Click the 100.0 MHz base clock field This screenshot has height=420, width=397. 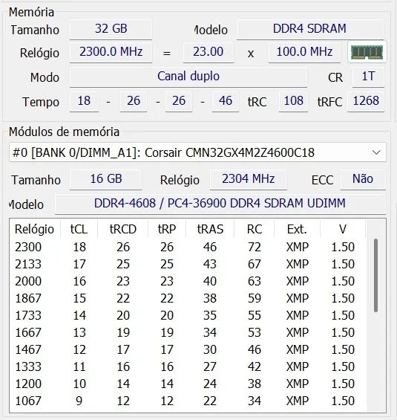tap(304, 52)
